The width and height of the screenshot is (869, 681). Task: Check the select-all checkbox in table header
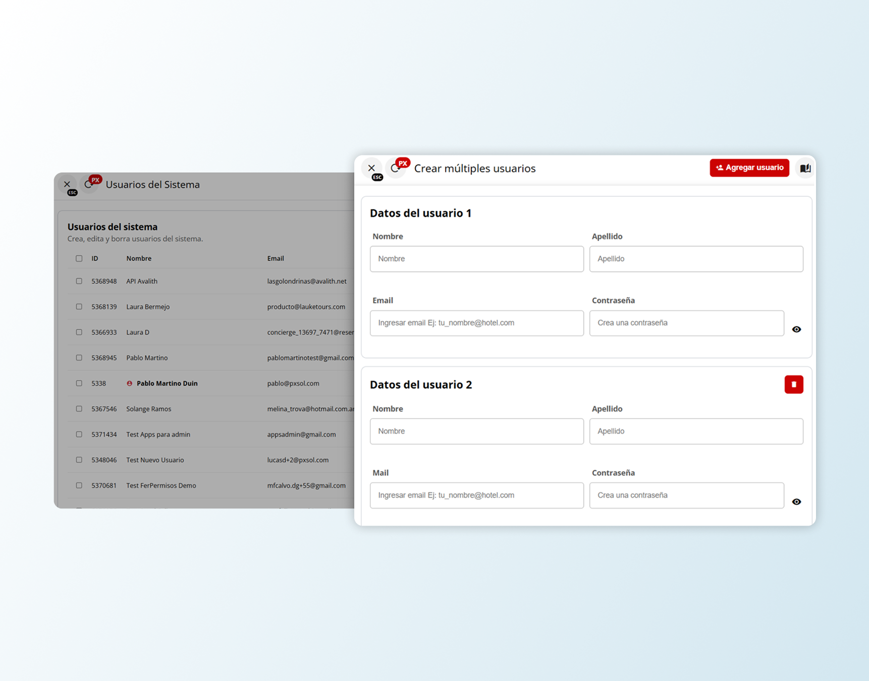[79, 258]
